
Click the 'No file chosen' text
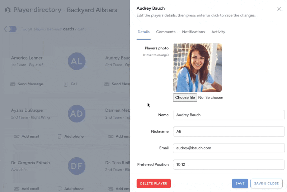(x=211, y=97)
